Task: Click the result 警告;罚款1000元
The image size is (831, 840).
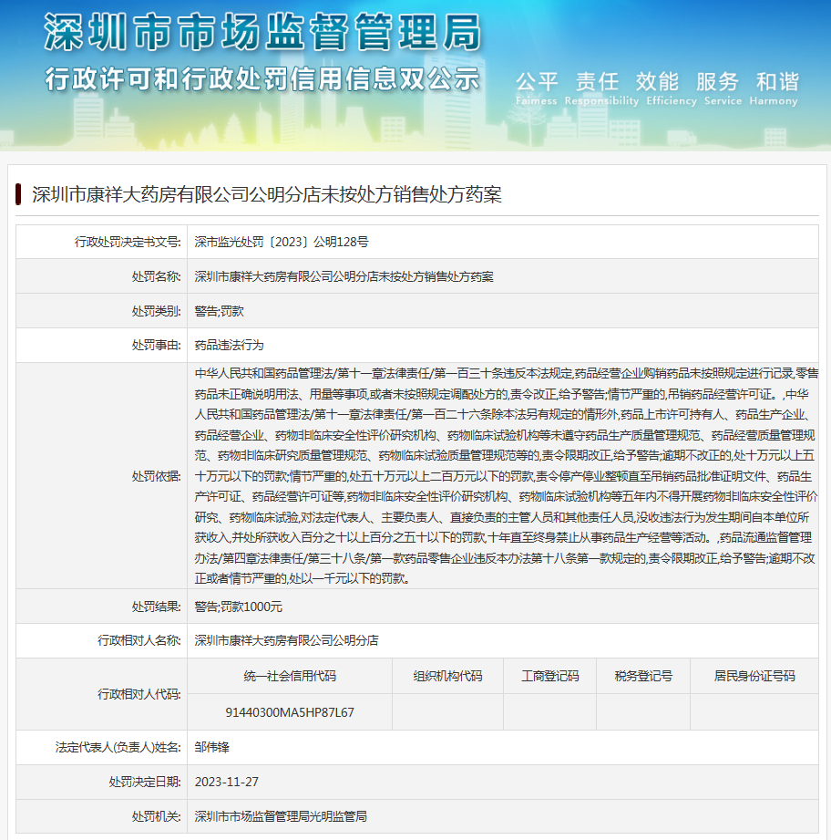Action: click(238, 607)
